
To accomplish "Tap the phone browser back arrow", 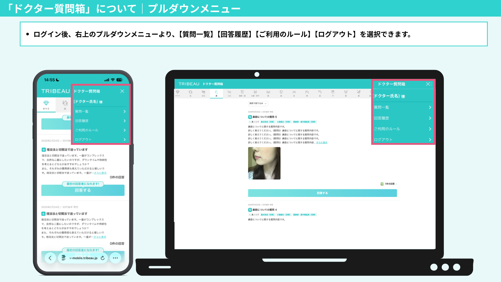I will pos(50,258).
